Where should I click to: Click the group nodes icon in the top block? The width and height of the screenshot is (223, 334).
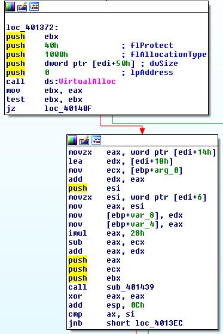pos(34,7)
